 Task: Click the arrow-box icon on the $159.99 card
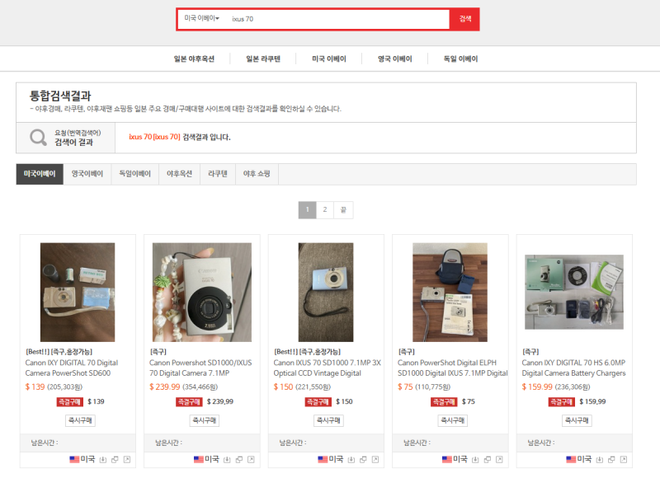(x=624, y=460)
